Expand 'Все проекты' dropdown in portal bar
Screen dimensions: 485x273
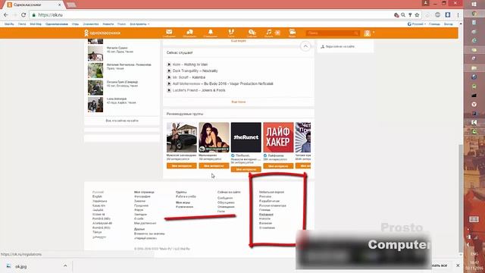pyautogui.click(x=139, y=24)
